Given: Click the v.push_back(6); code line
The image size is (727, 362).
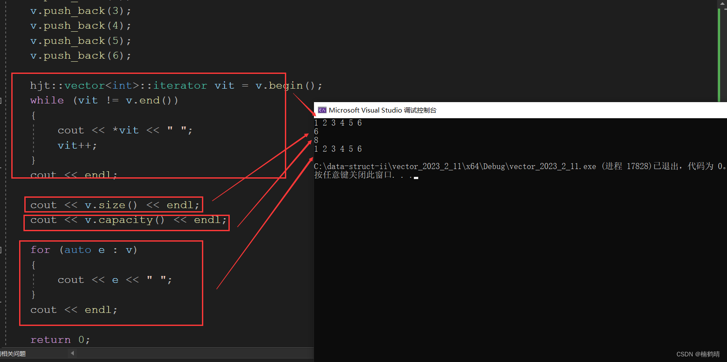Looking at the screenshot, I should point(81,56).
